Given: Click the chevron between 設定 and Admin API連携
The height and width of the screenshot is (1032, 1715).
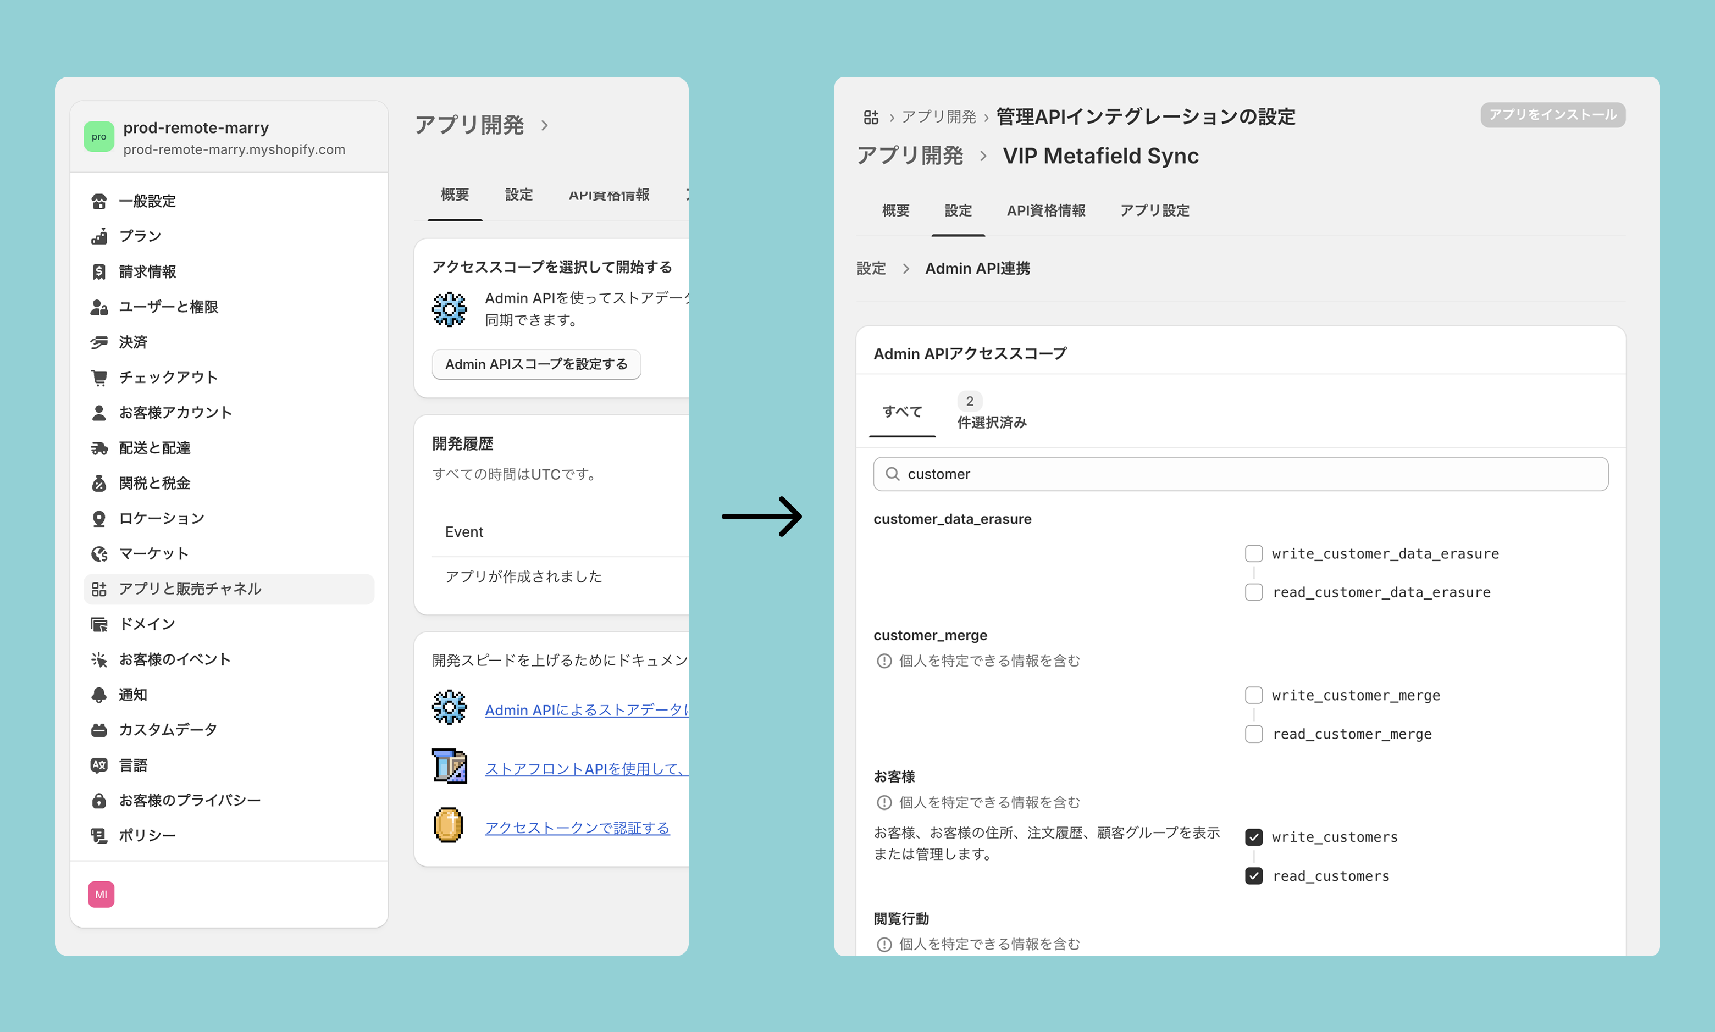Looking at the screenshot, I should pos(905,269).
